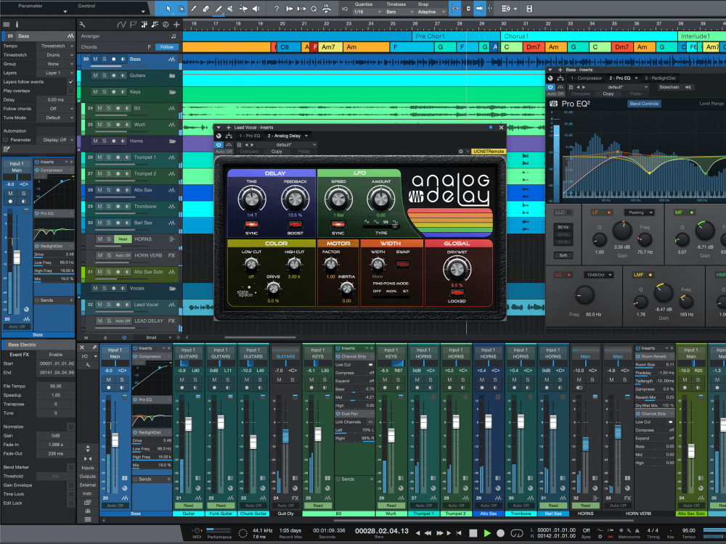This screenshot has width=726, height=544.
Task: Activate the Paint tool
Action: click(219, 8)
